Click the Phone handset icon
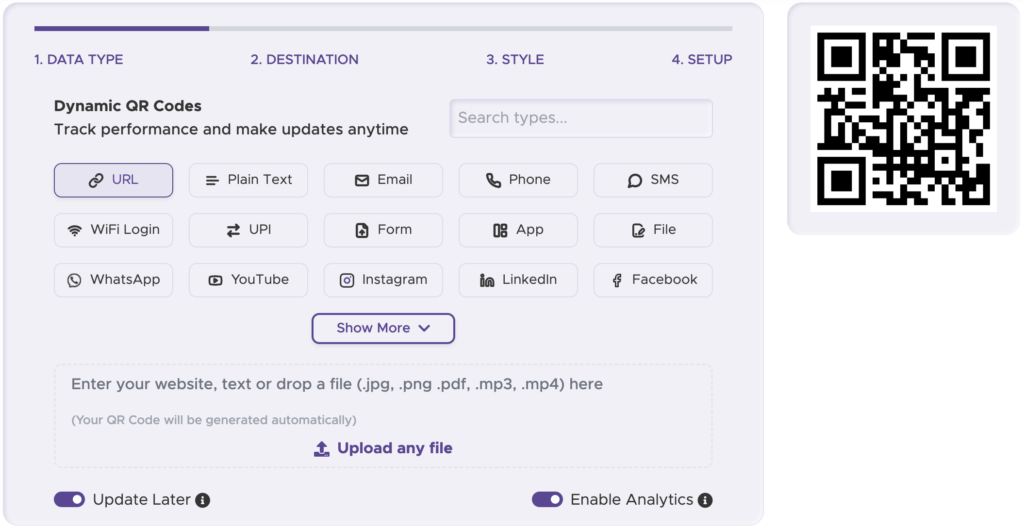The image size is (1025, 527). coord(494,181)
